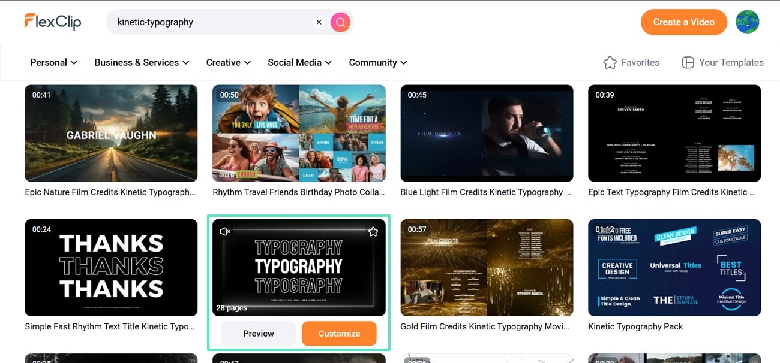Viewport: 780px width, 363px height.
Task: Open the TYPOGRAPHY neon template thumbnail
Action: pyautogui.click(x=299, y=268)
